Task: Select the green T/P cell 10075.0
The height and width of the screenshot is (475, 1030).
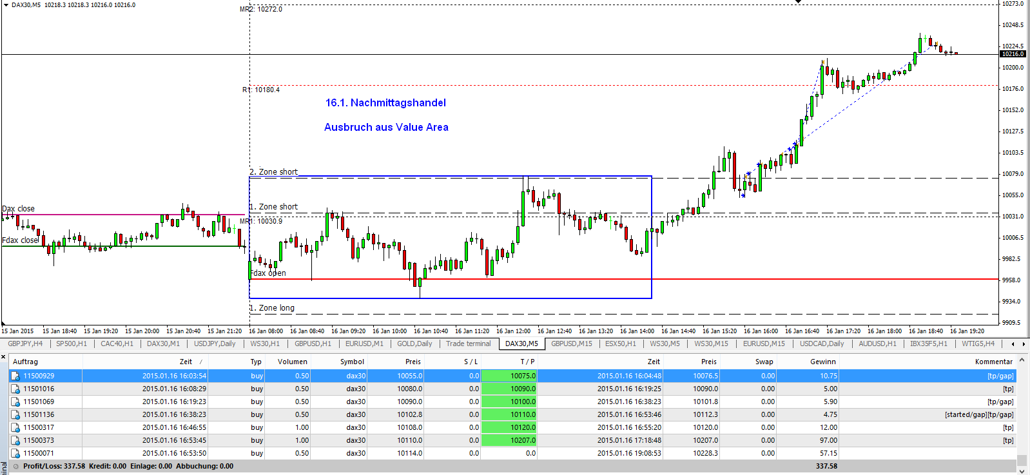Action: click(x=509, y=376)
